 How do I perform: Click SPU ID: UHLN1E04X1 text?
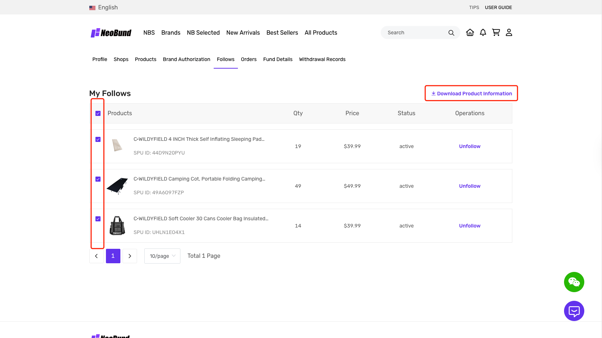coord(159,232)
